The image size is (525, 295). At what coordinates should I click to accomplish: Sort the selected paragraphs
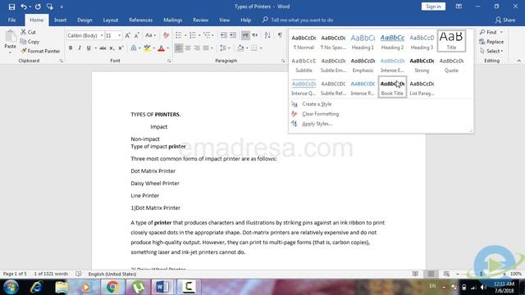pyautogui.click(x=267, y=35)
